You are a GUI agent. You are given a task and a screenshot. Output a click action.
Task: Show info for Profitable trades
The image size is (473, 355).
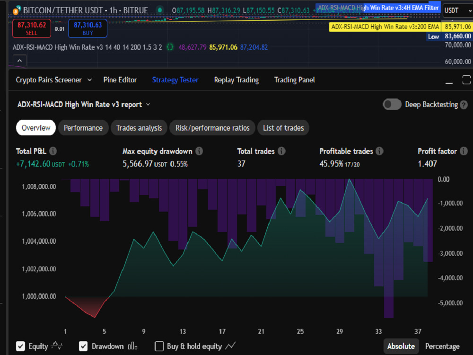tap(379, 151)
